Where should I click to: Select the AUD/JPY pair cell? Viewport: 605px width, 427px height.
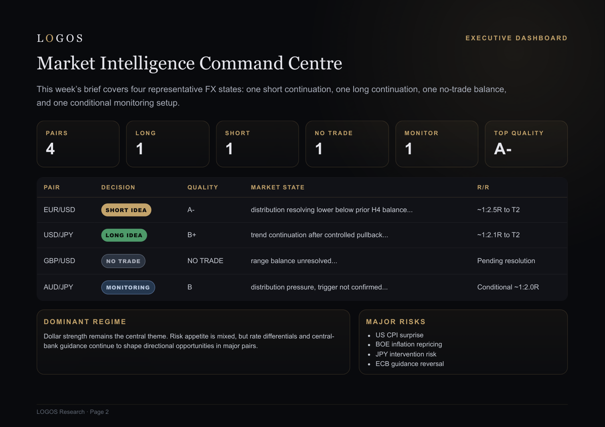[x=58, y=287]
